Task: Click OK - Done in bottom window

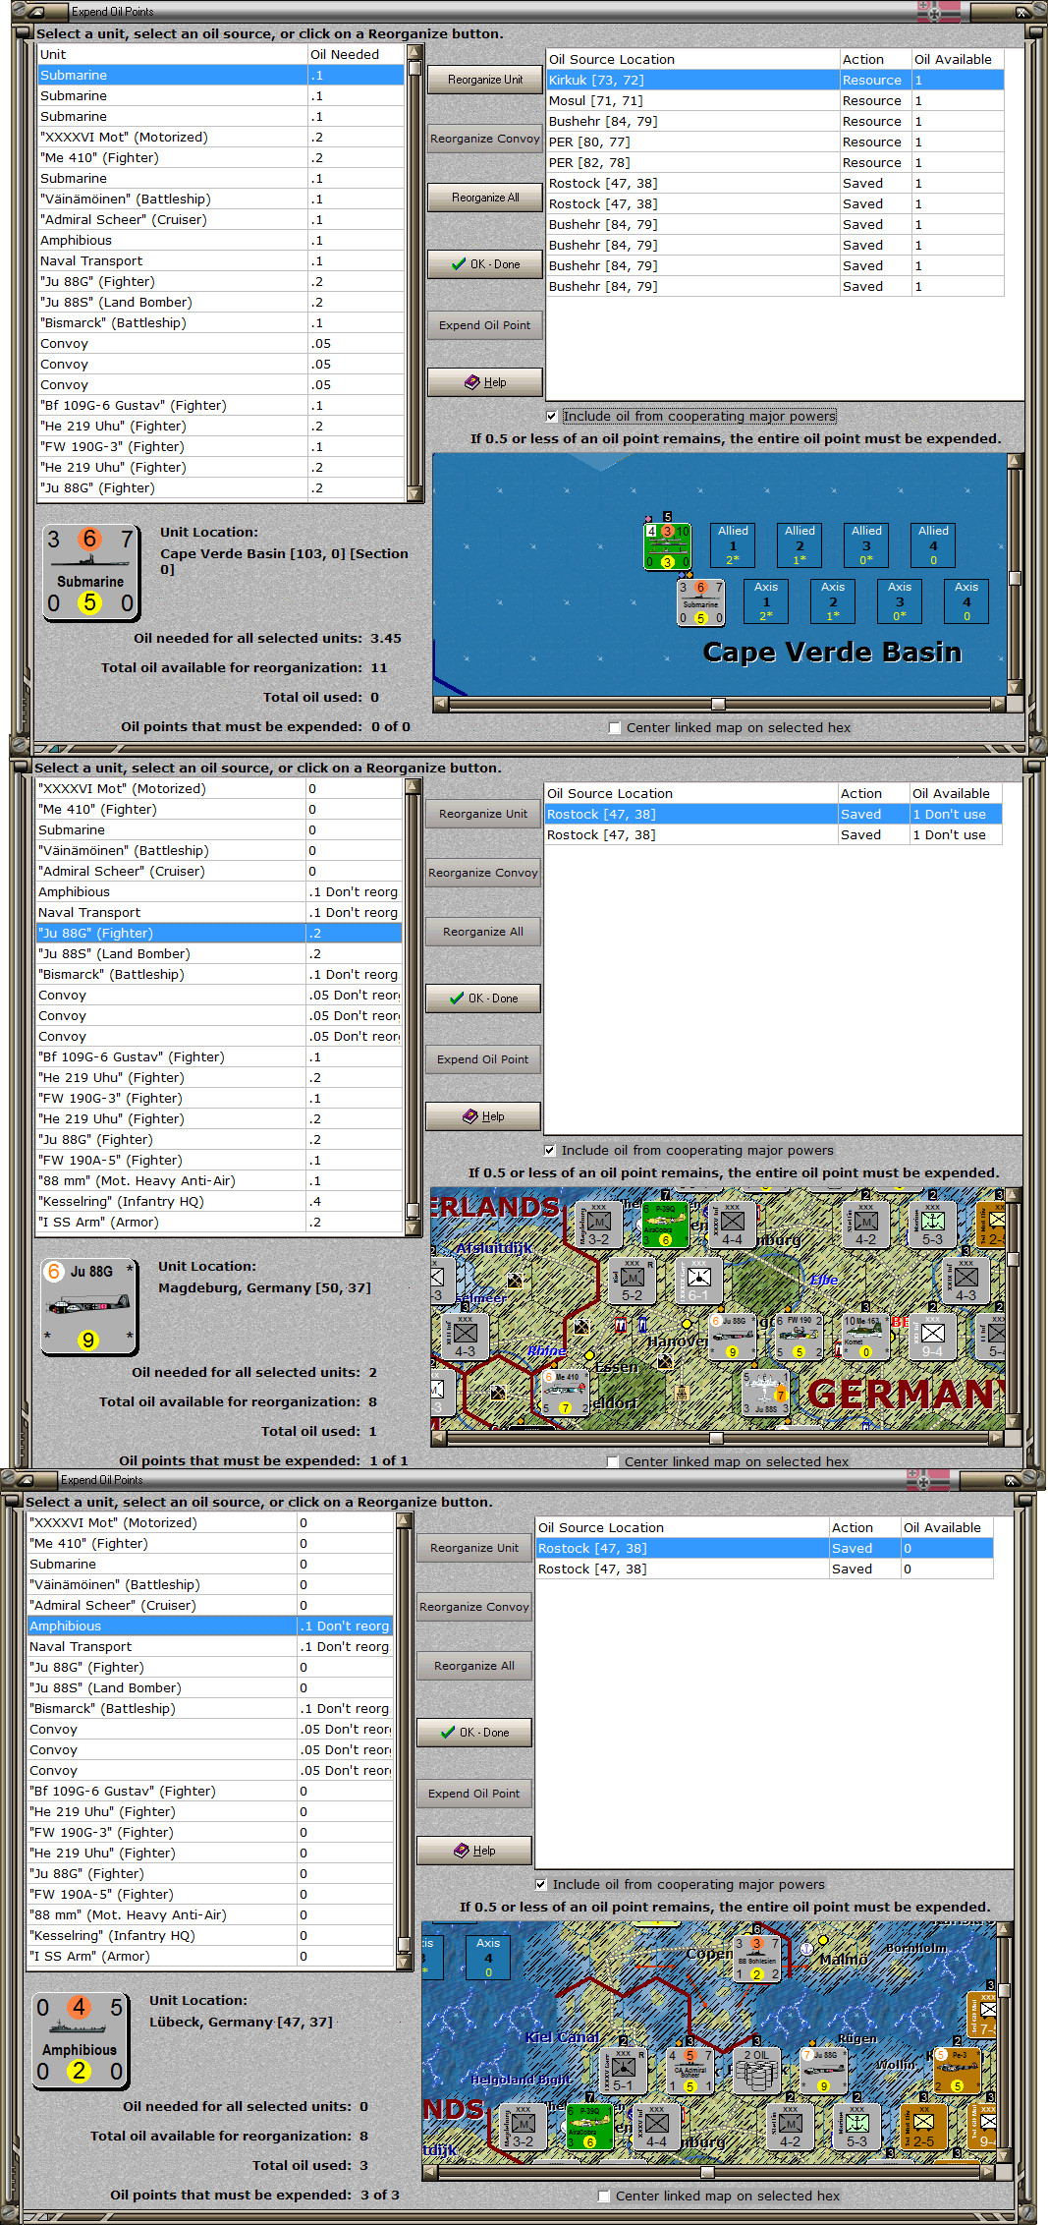Action: pos(474,1733)
